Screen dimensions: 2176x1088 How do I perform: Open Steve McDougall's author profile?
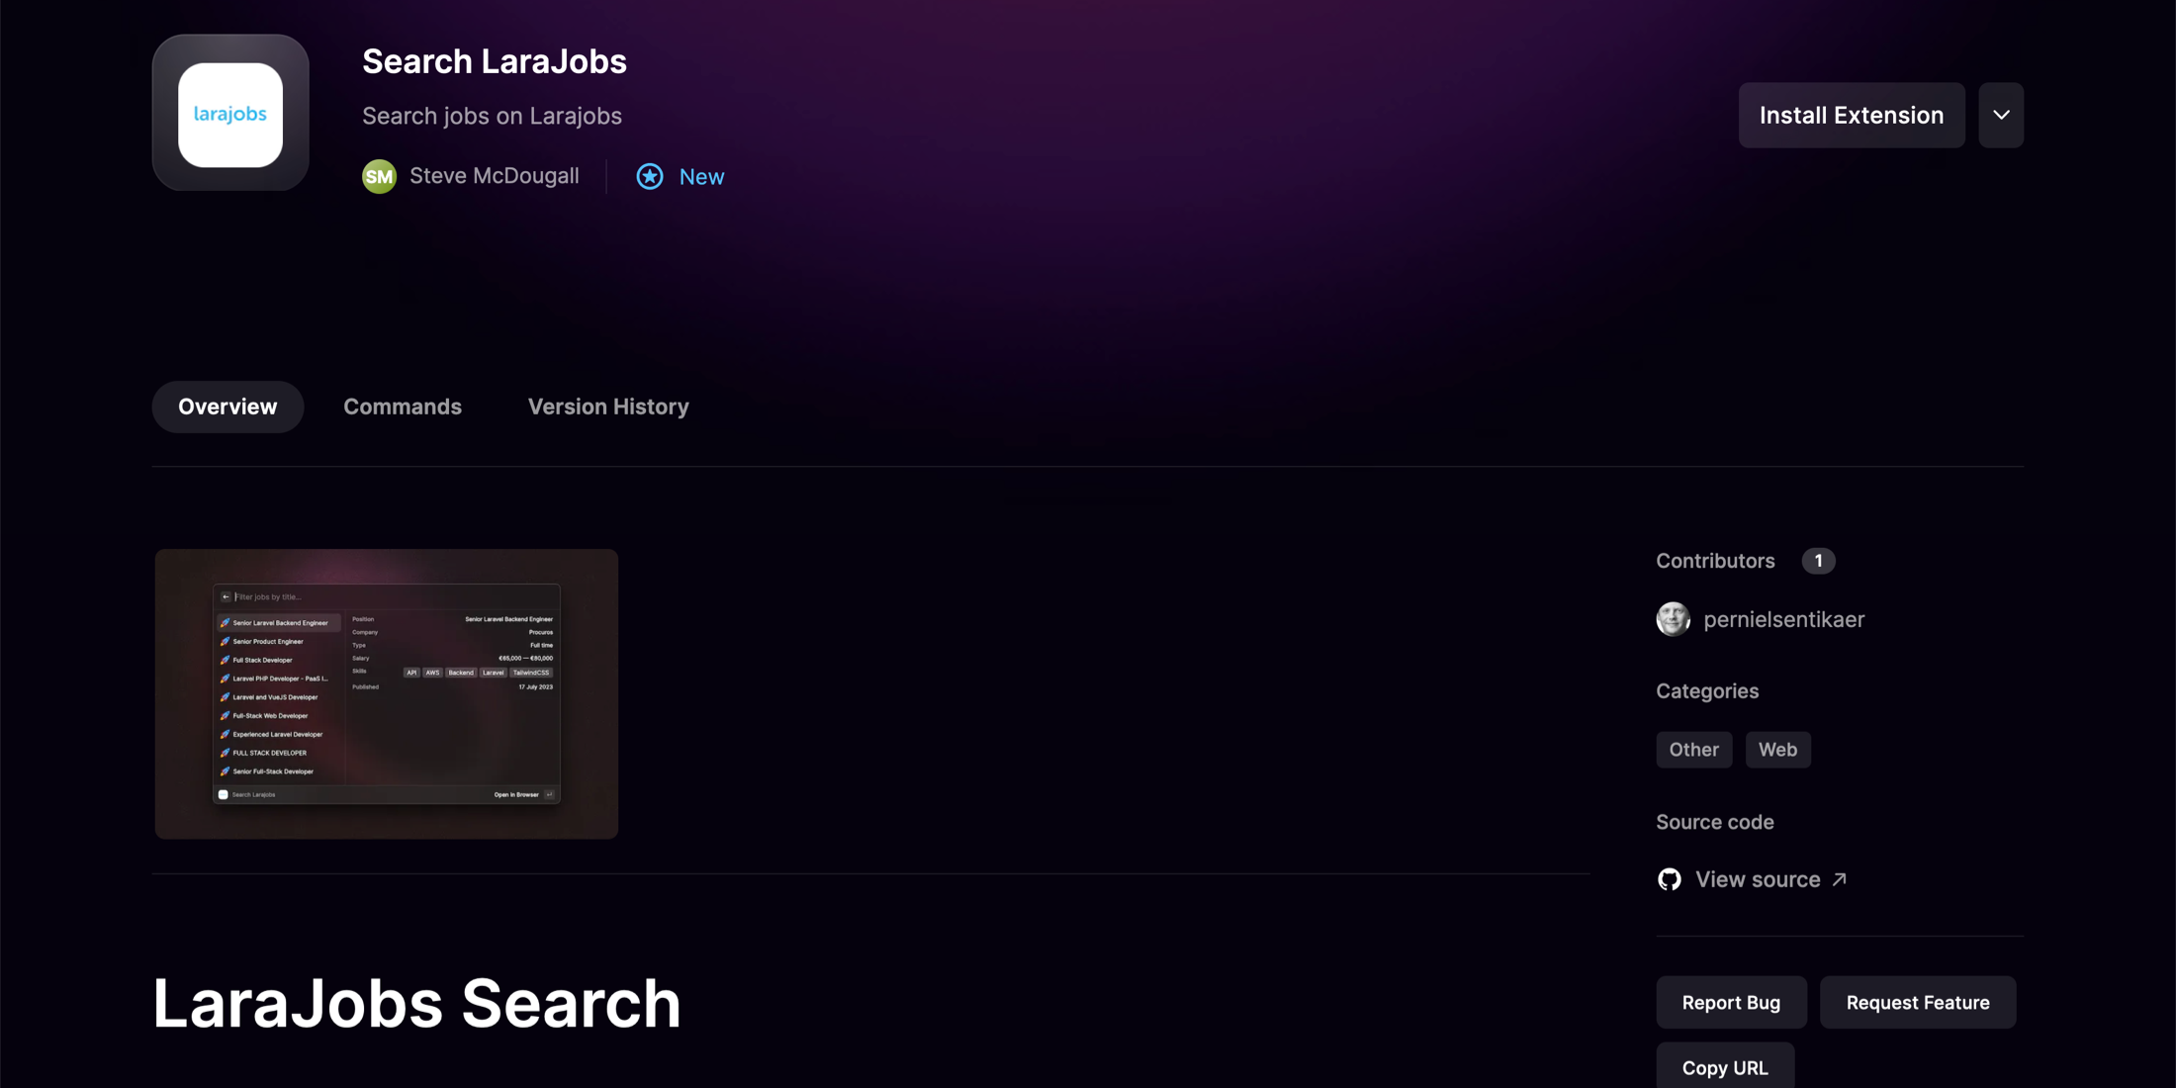(x=494, y=176)
